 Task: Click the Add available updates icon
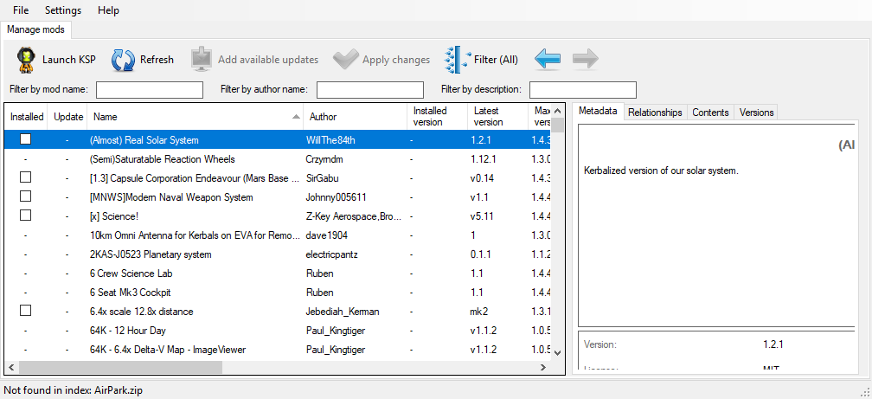pos(201,60)
